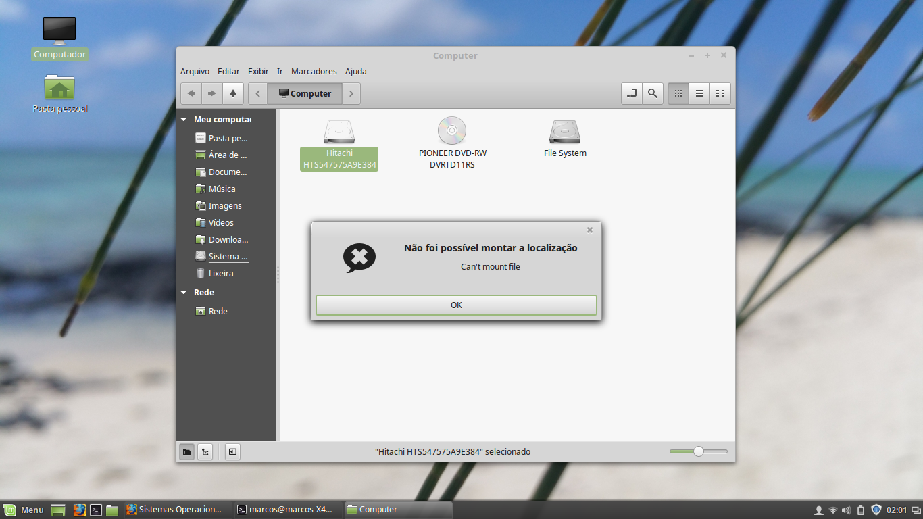This screenshot has height=519, width=923.
Task: Open the sound volume applet
Action: click(x=847, y=510)
